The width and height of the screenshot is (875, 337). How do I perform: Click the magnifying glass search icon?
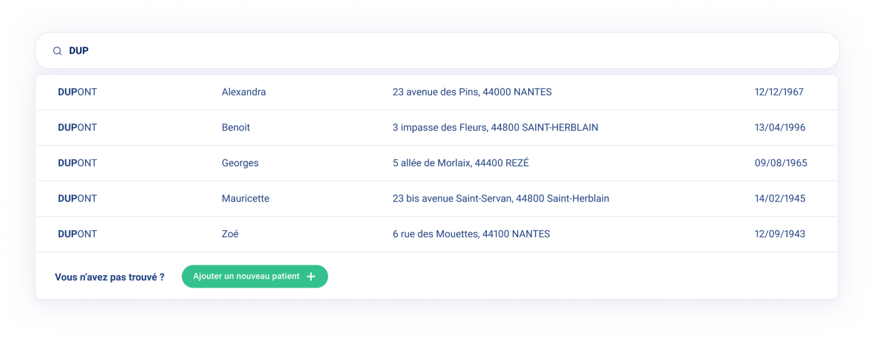(x=57, y=51)
